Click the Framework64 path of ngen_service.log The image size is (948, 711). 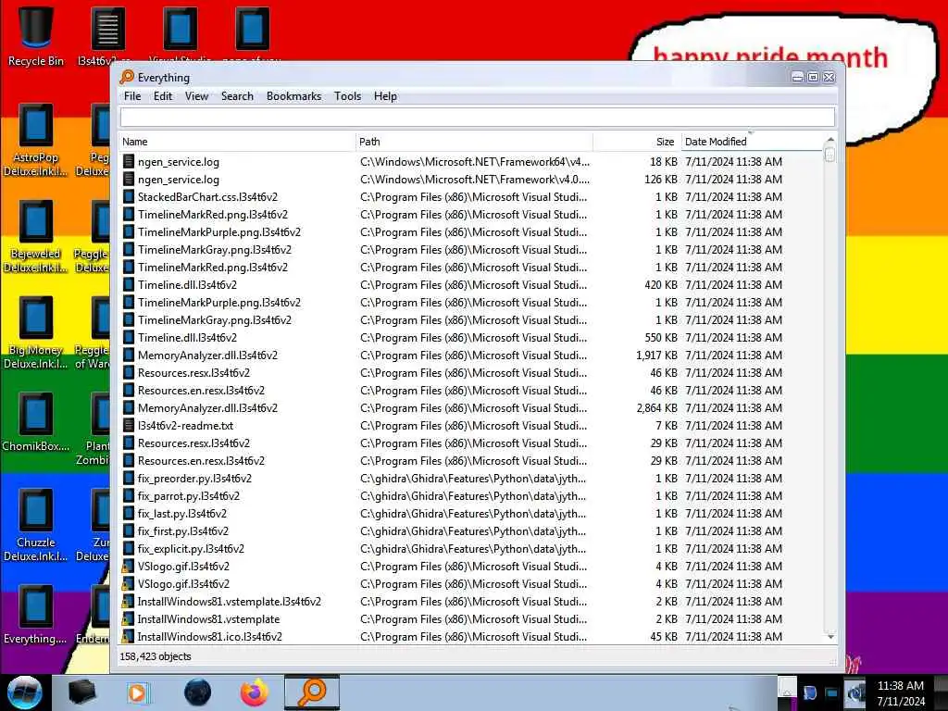[475, 161]
